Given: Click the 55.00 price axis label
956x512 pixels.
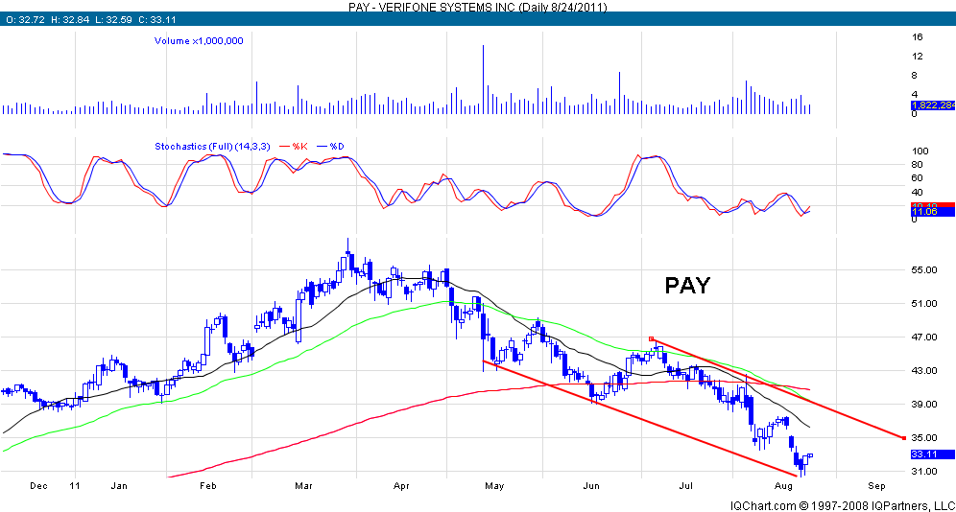Looking at the screenshot, I should click(x=924, y=270).
